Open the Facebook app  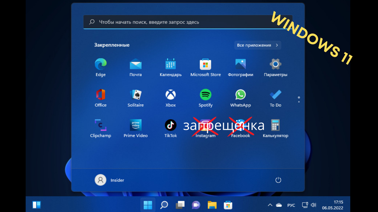click(x=240, y=128)
